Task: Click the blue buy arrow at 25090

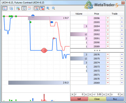Action: 122,42
